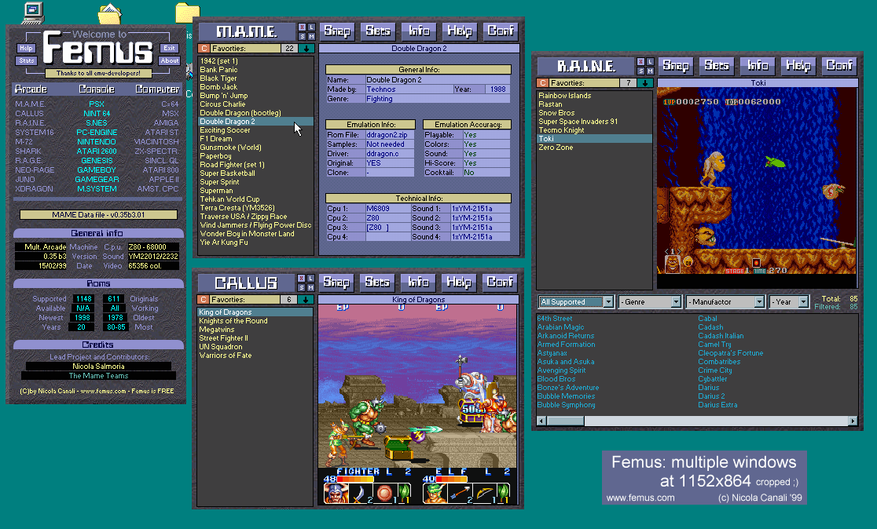The height and width of the screenshot is (529, 877).
Task: Select PSX in the Femus Console list
Action: click(97, 104)
